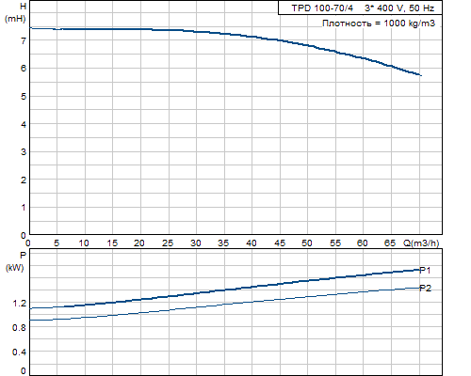Click the 1.2 tick on power axis
The width and height of the screenshot is (471, 376).
[19, 304]
